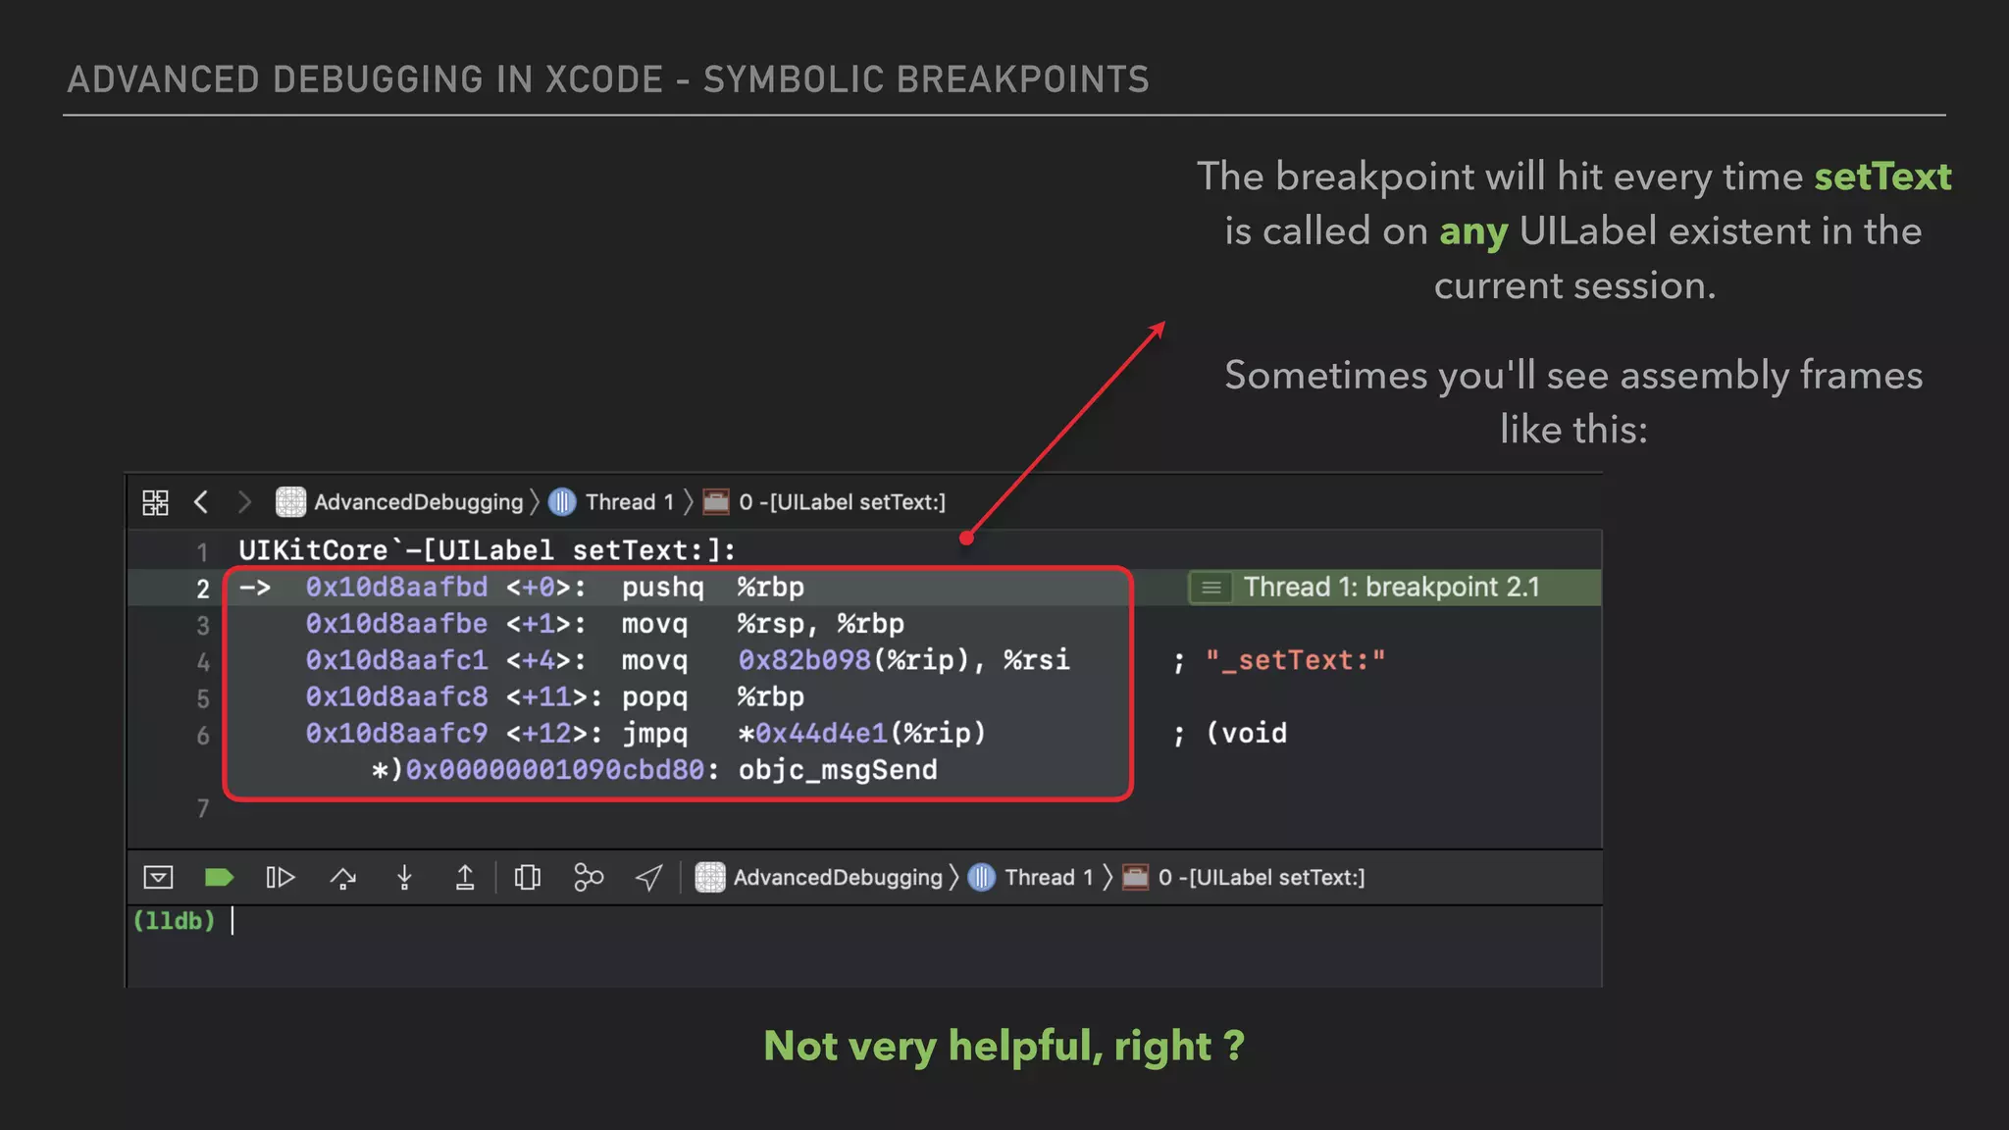The height and width of the screenshot is (1130, 2009).
Task: Step out of the current frame
Action: [465, 877]
